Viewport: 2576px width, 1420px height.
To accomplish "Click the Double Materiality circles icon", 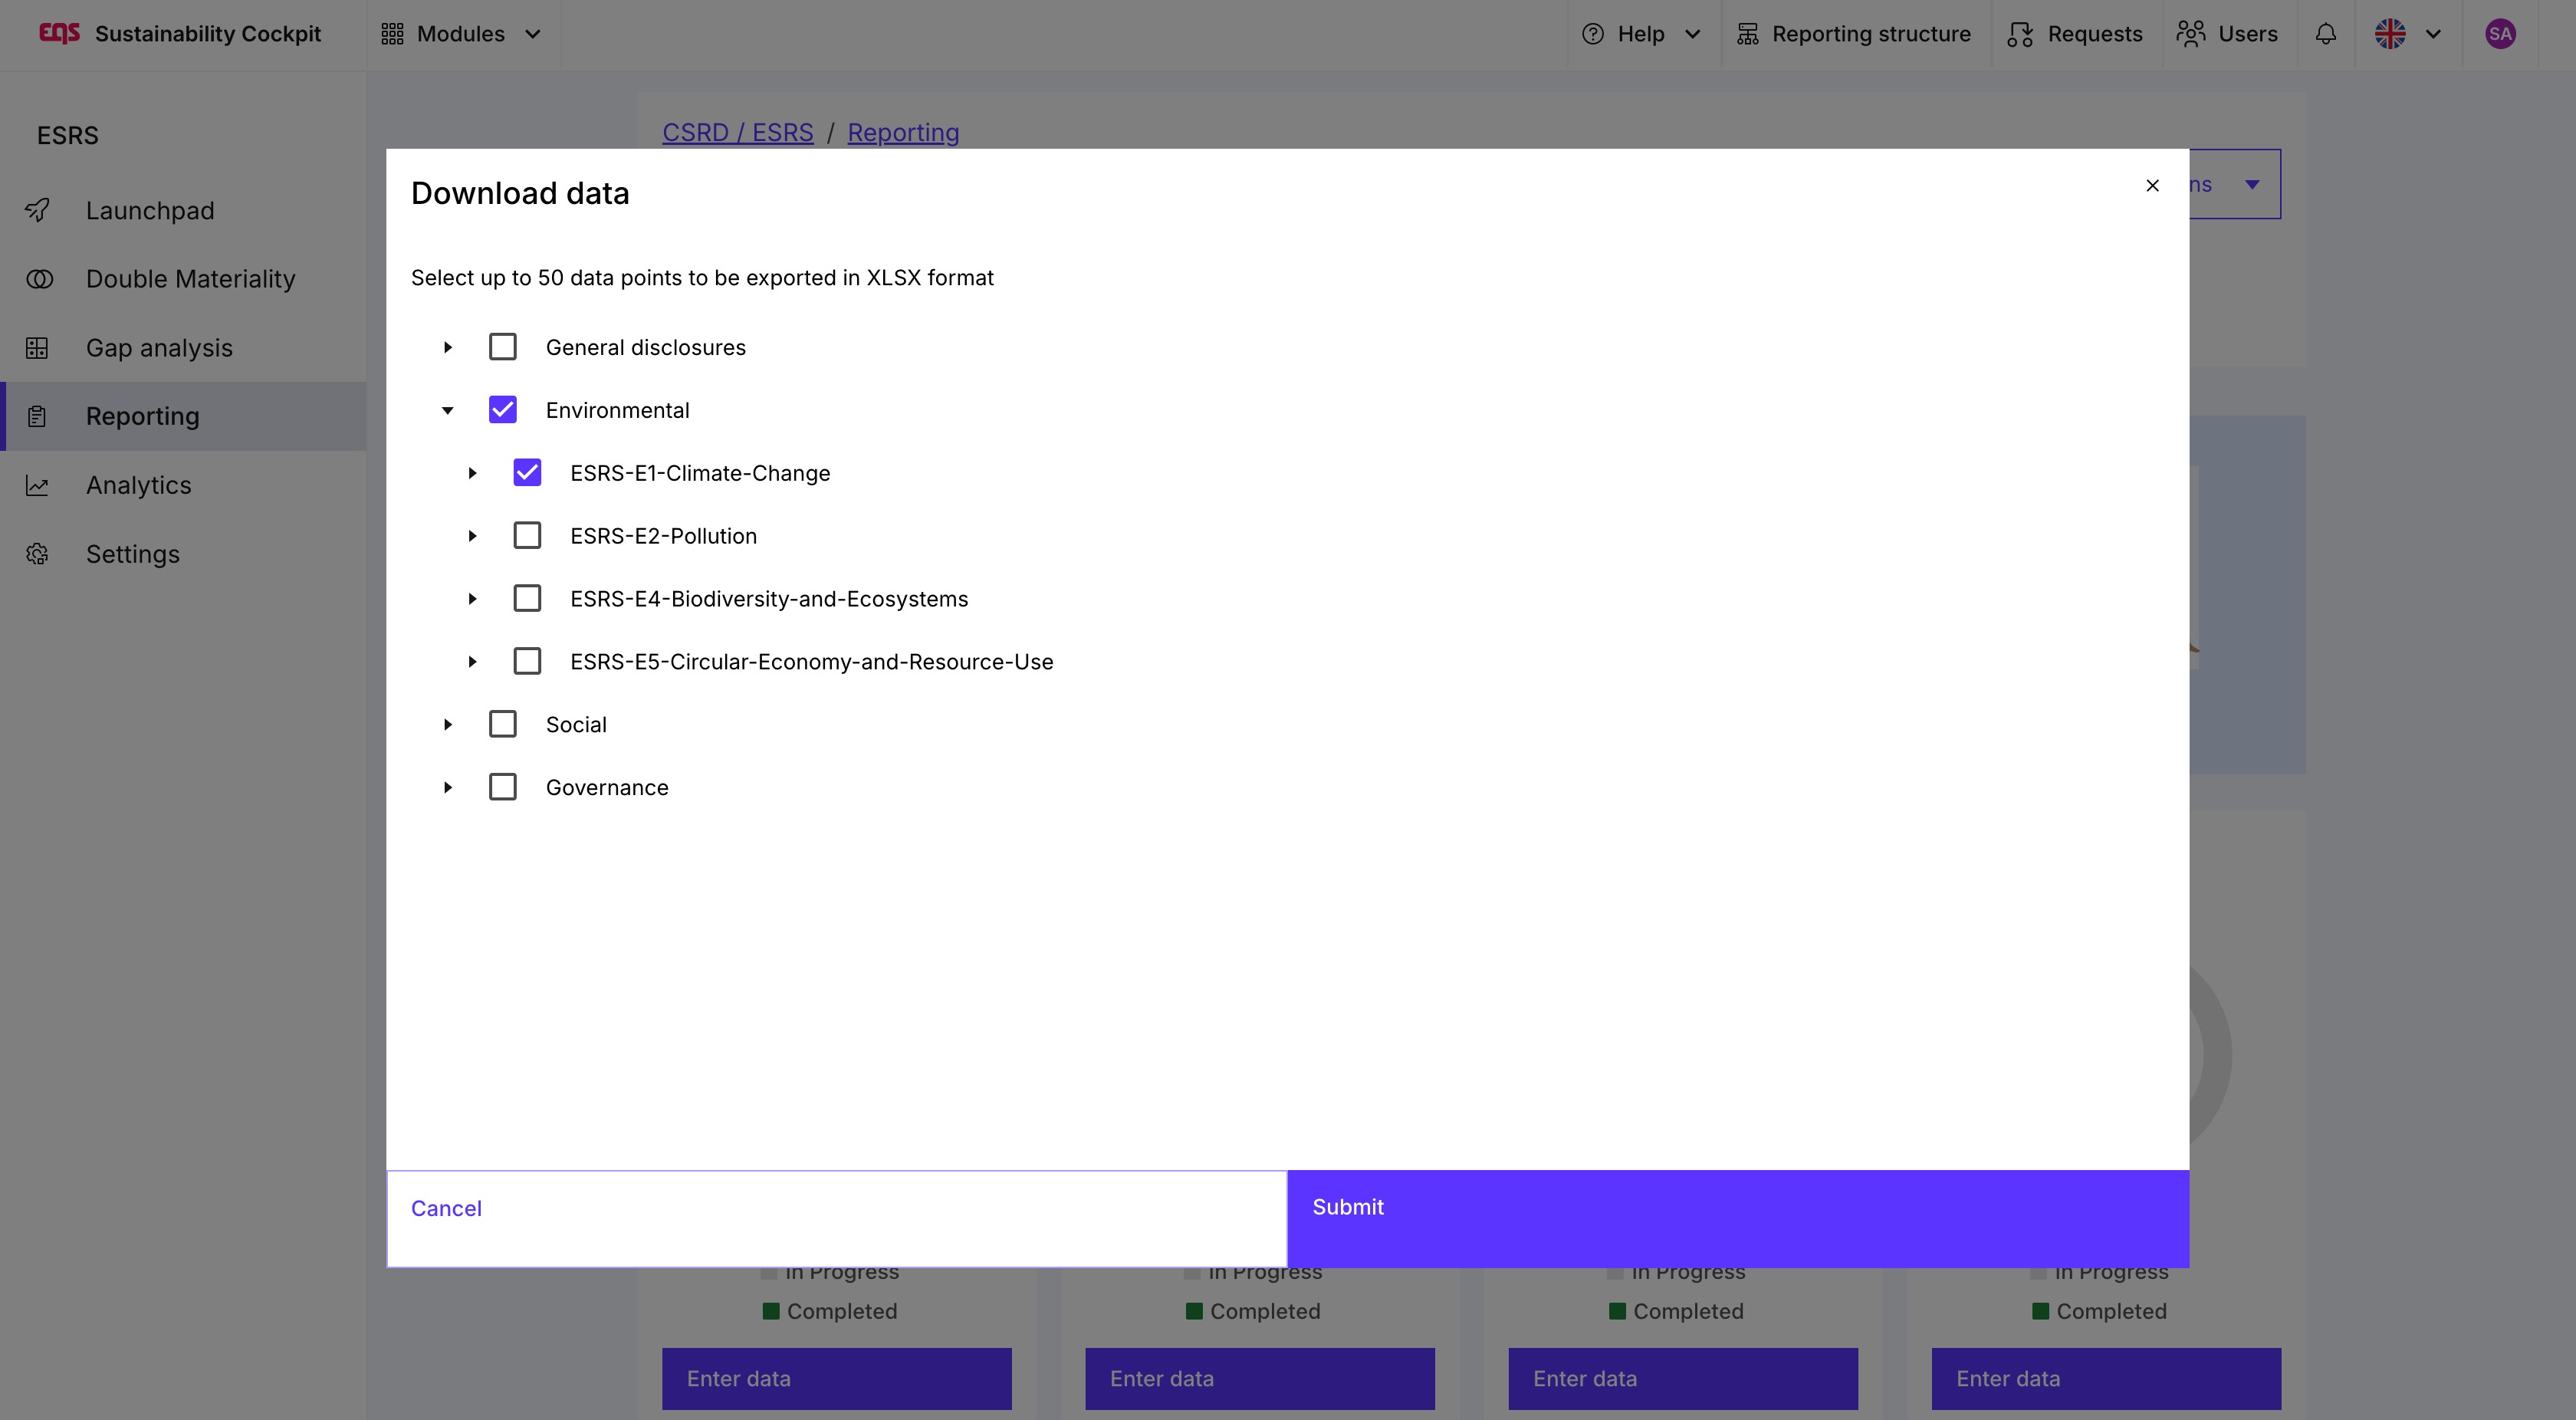I will coord(39,279).
